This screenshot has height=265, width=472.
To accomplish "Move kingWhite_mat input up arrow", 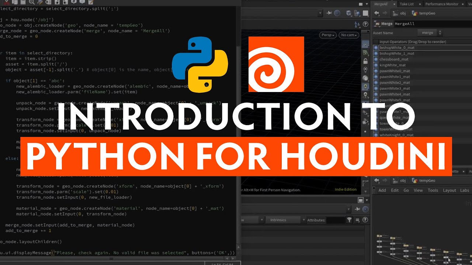I will pyautogui.click(x=376, y=65).
